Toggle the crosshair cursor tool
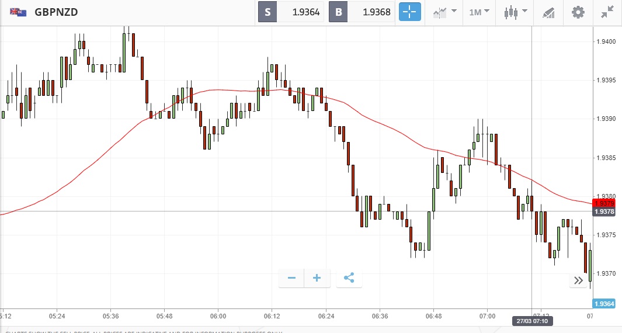Image resolution: width=622 pixels, height=333 pixels. coord(409,12)
